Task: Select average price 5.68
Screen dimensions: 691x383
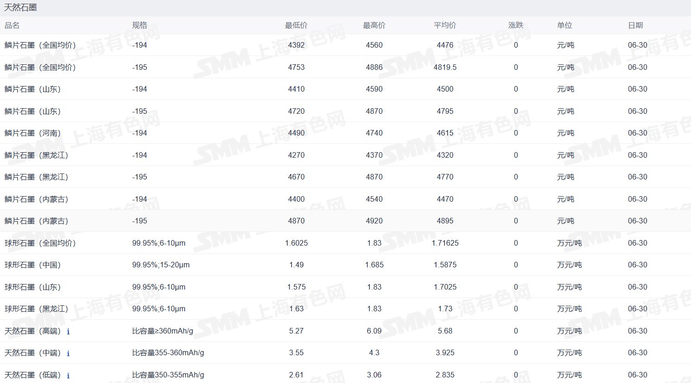Action: (x=445, y=331)
